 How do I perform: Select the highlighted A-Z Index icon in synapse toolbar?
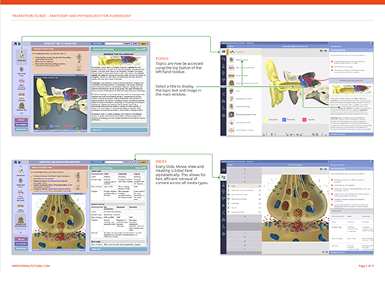pos(223,177)
